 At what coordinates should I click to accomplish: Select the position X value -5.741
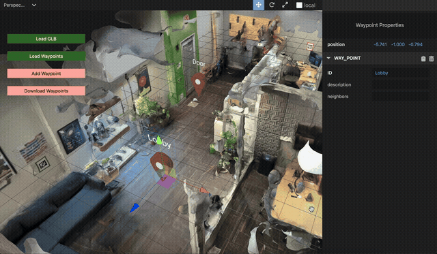(380, 44)
